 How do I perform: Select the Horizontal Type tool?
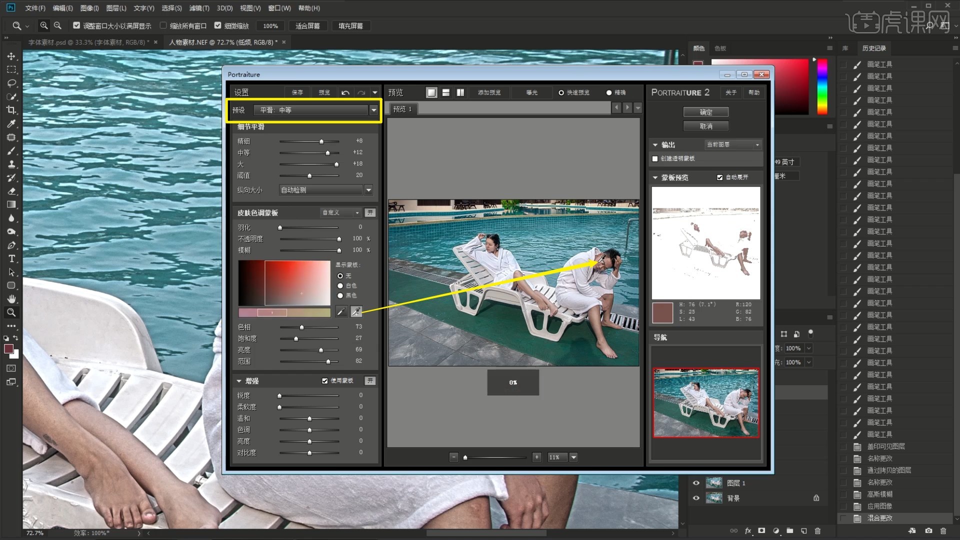click(11, 258)
